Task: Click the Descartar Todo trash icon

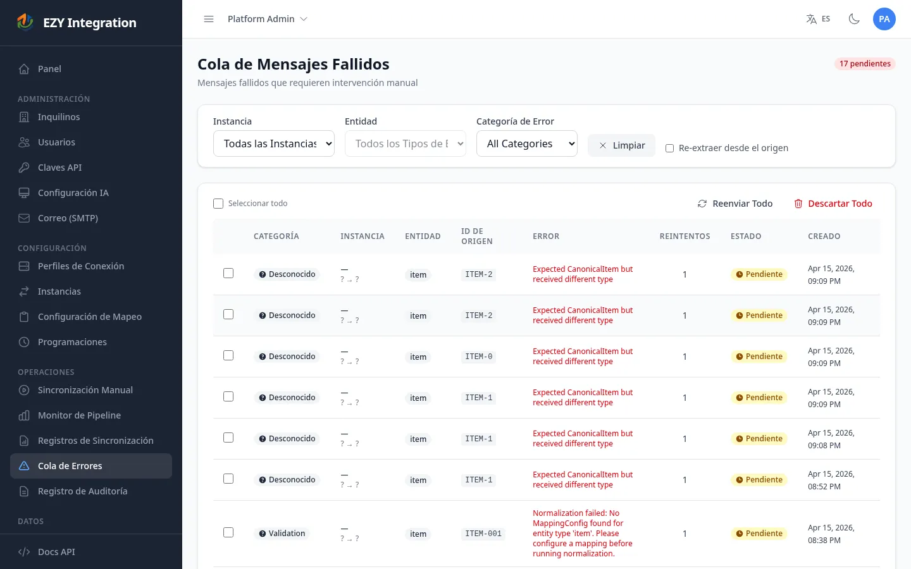Action: [798, 204]
